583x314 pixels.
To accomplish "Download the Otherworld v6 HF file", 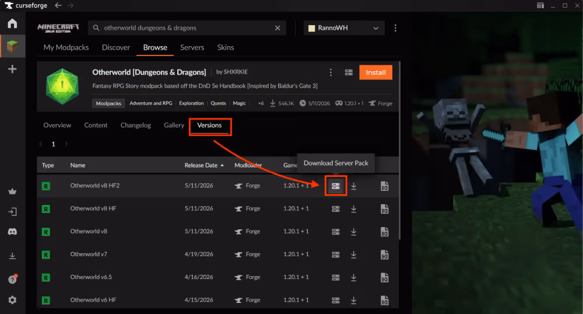I will 354,300.
